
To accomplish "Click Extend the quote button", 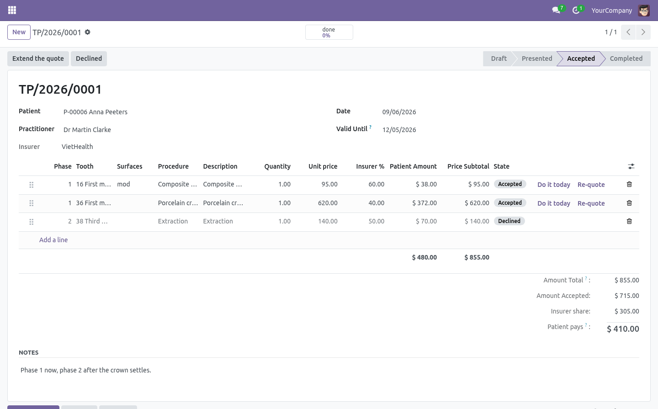I will 38,58.
